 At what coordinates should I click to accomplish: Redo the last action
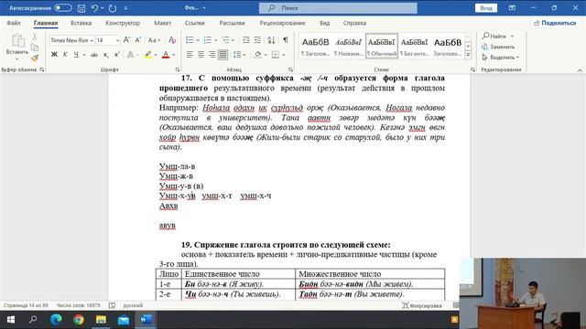point(113,8)
